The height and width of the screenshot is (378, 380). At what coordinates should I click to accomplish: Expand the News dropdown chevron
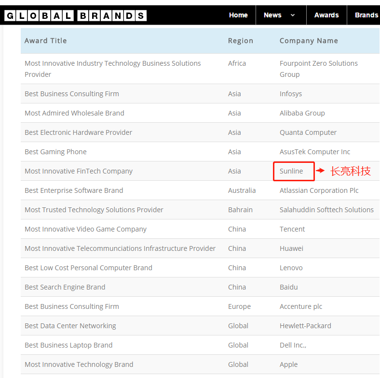tap(293, 15)
